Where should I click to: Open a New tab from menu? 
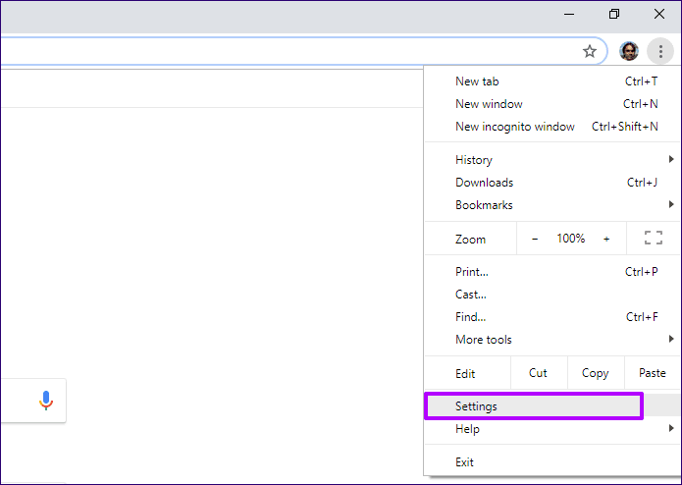tap(551, 81)
